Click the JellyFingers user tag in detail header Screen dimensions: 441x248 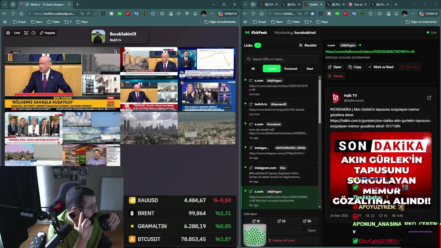[x=348, y=45]
